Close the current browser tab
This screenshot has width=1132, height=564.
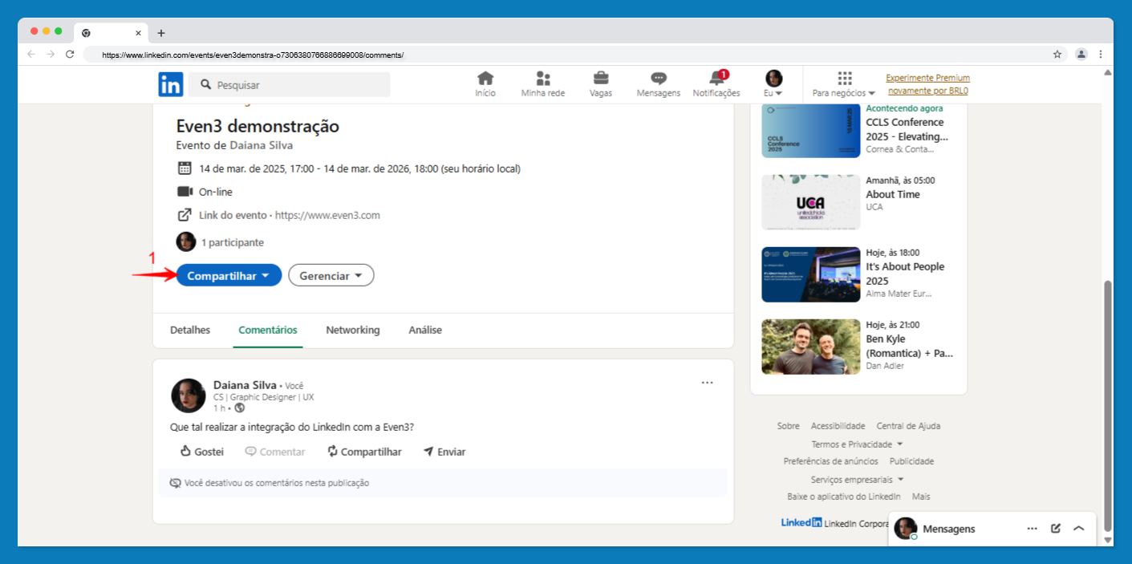point(138,33)
